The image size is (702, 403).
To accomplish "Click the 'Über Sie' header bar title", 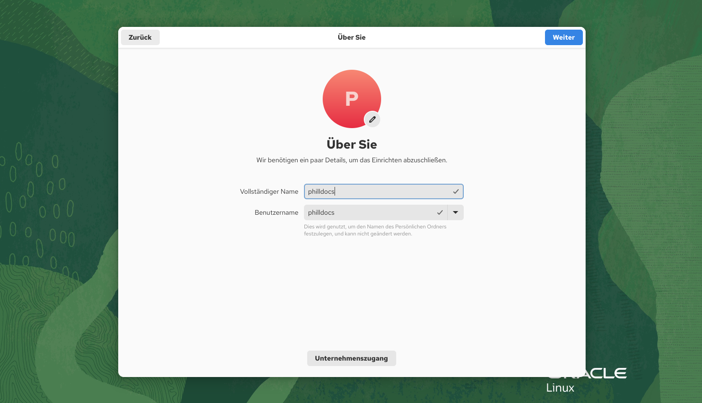I will tap(351, 37).
